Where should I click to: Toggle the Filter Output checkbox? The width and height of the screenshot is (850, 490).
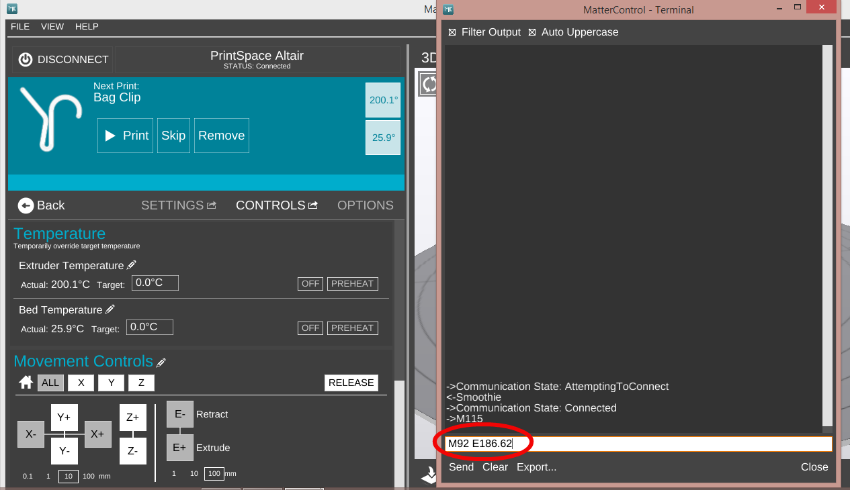pos(452,32)
